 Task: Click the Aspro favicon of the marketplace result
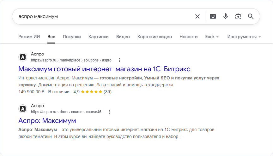click(x=23, y=57)
